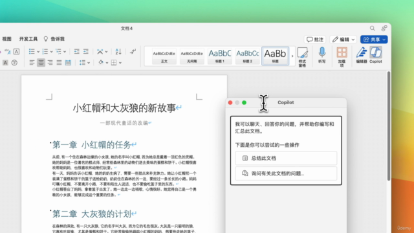Click the character border icon
Viewport: 414px width, 233px height.
[16, 52]
